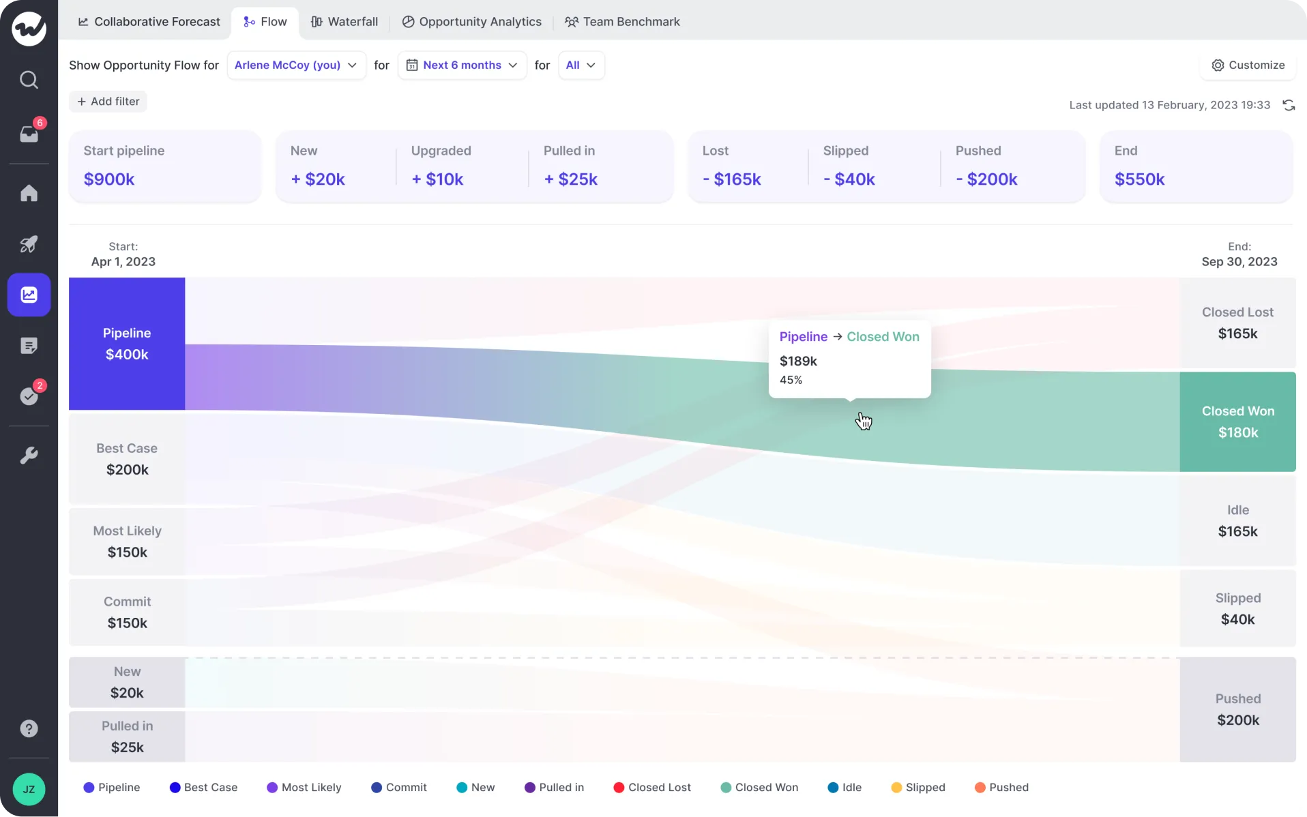Image resolution: width=1307 pixels, height=817 pixels.
Task: Switch to the Waterfall tab
Action: 346,21
